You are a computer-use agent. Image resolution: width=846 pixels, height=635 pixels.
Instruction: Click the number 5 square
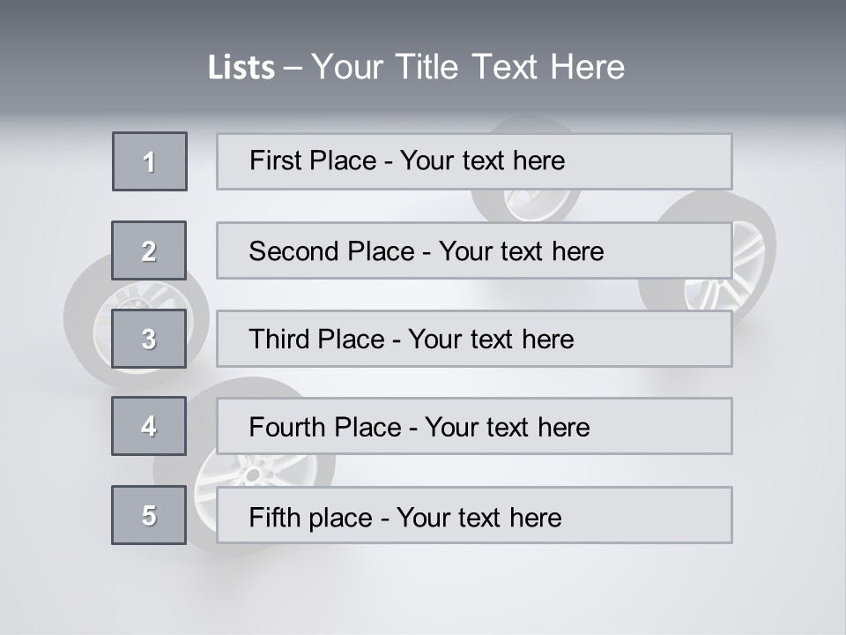coord(149,515)
